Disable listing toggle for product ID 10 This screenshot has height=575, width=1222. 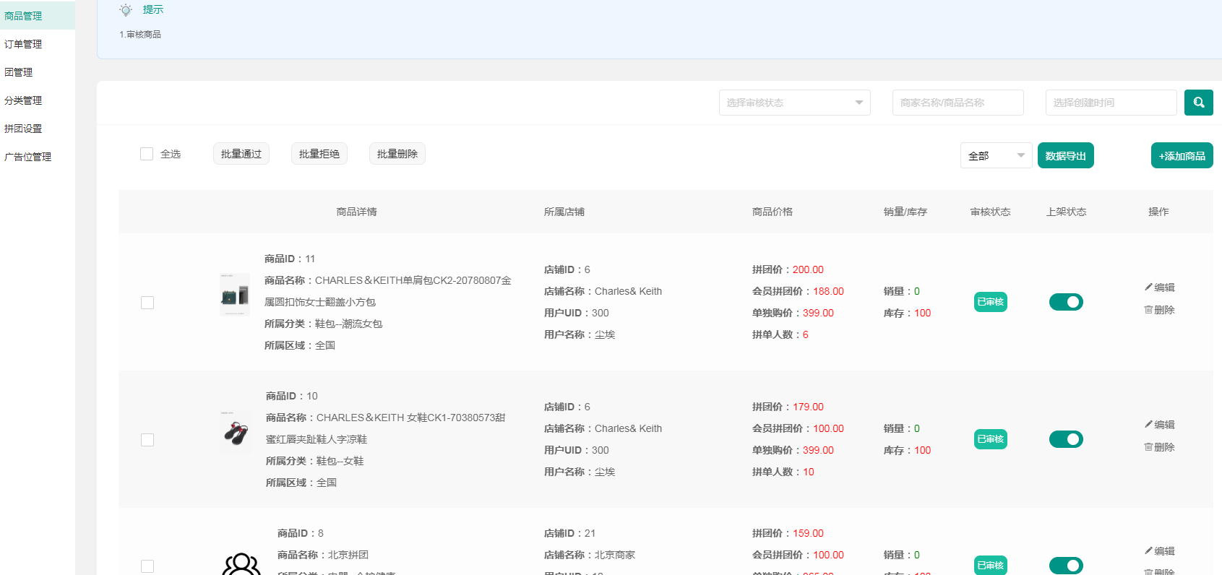[1066, 439]
